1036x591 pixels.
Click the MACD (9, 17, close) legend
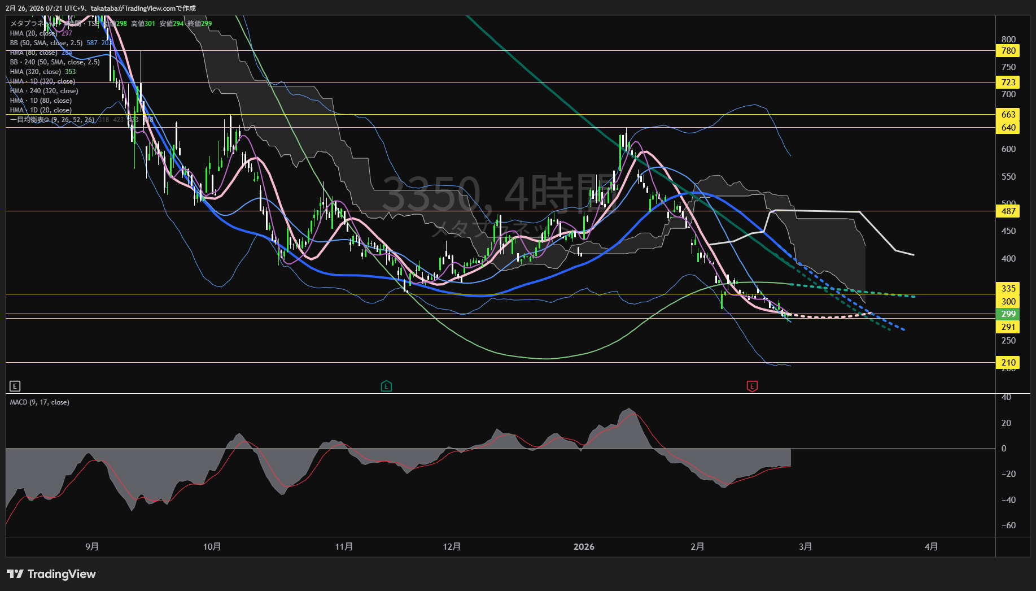(40, 402)
